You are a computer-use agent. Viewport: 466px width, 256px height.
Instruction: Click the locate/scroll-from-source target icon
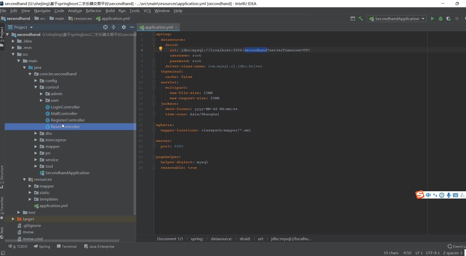105,27
